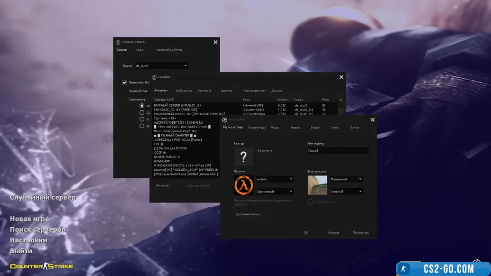Open the Избранное servers tab
The width and height of the screenshot is (491, 276).
click(184, 91)
